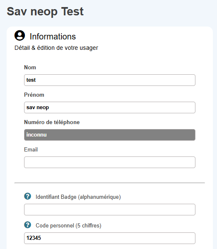Click the Nom label
Screen dimensions: 217x249
point(30,68)
